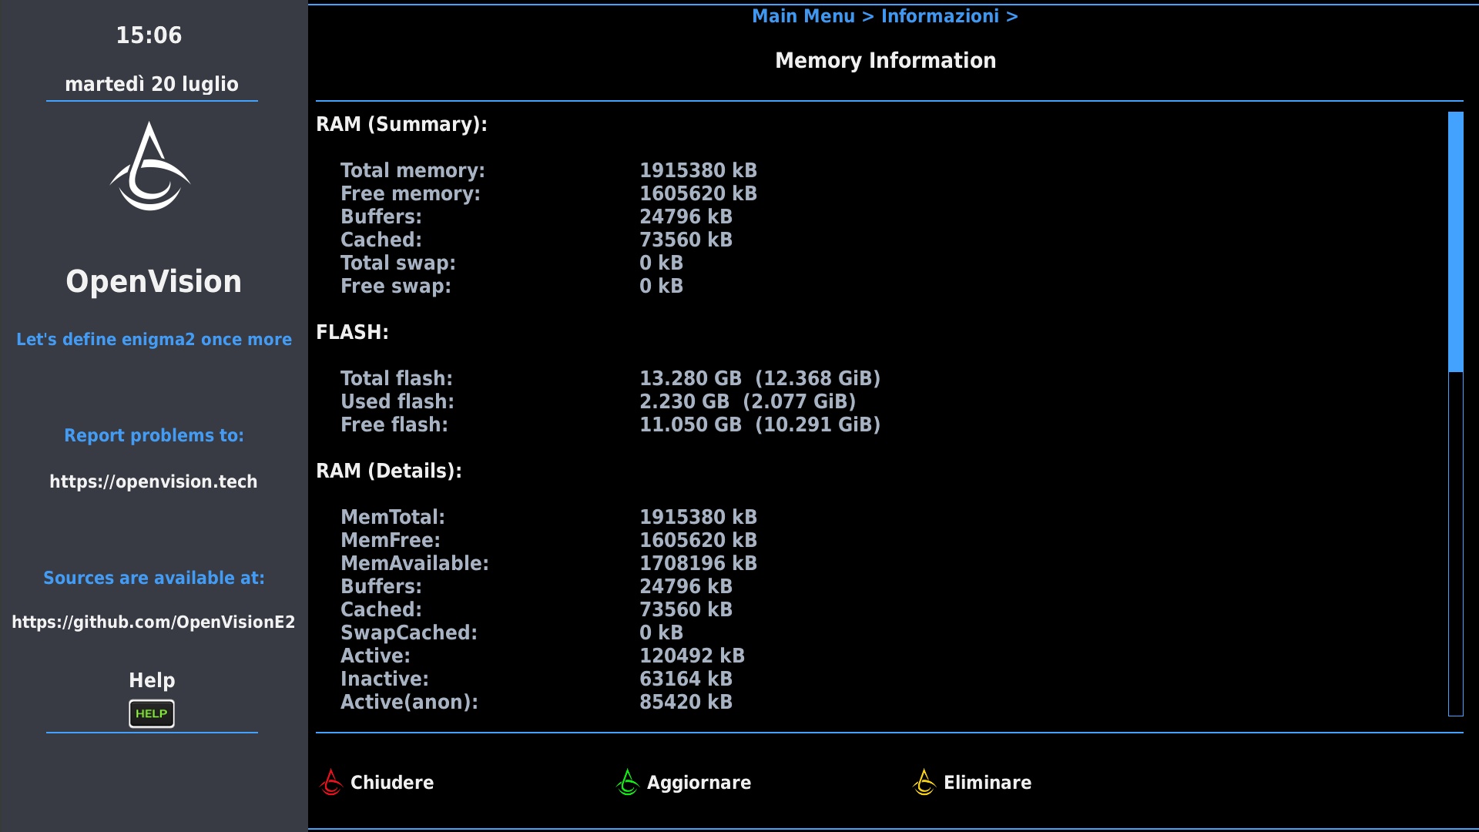1479x832 pixels.
Task: Select the Chiudere label
Action: point(391,783)
